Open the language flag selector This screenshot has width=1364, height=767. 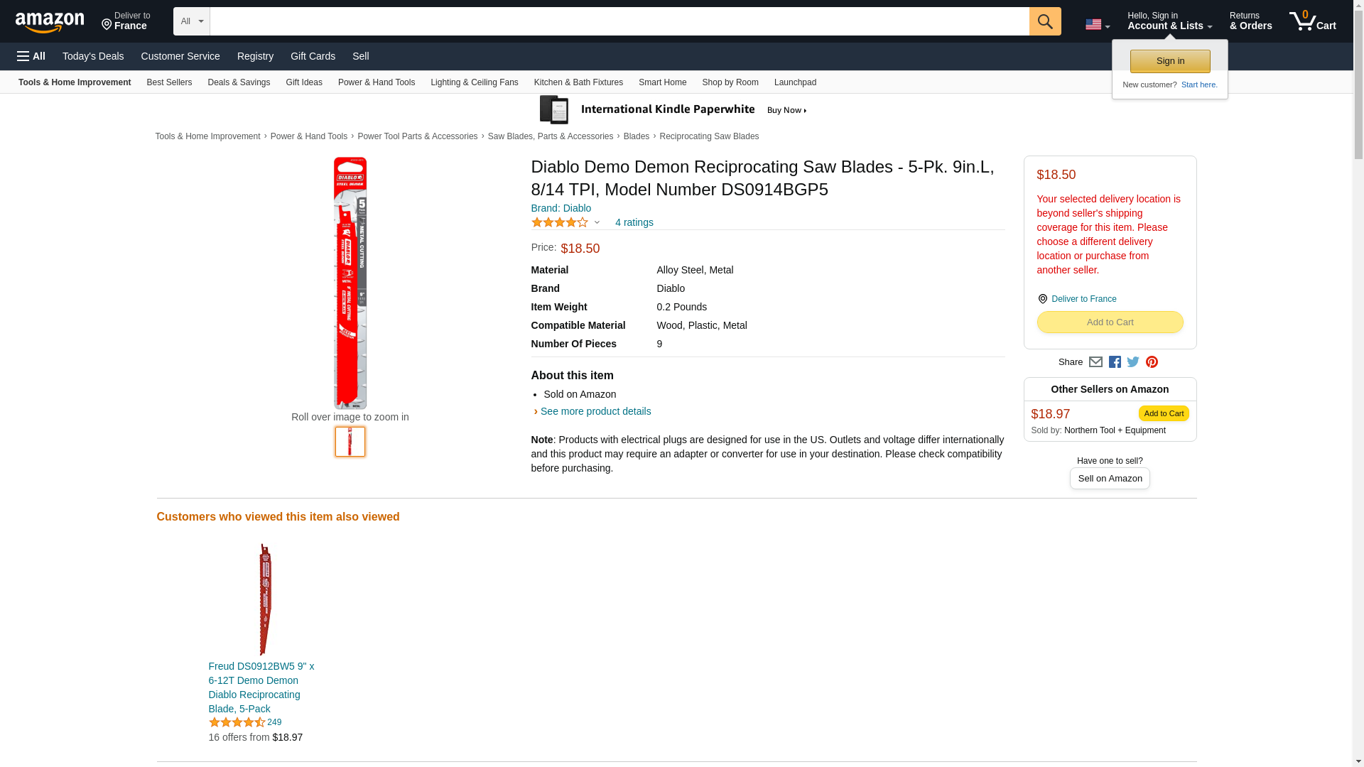(x=1097, y=24)
